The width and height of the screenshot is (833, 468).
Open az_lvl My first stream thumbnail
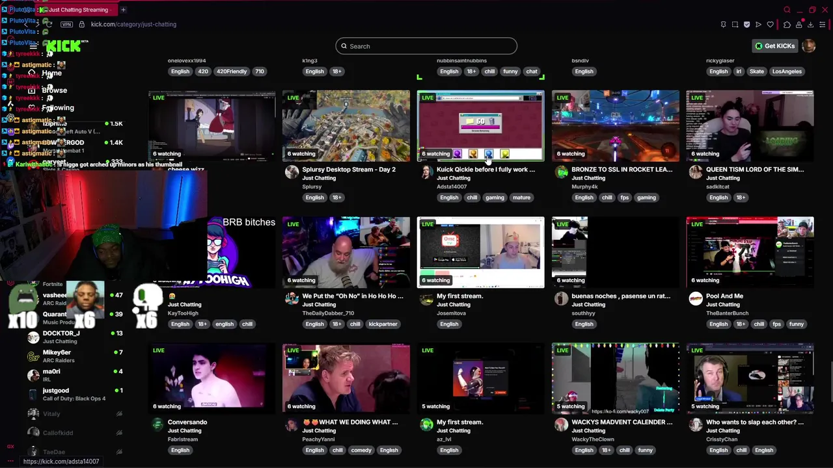pos(480,378)
